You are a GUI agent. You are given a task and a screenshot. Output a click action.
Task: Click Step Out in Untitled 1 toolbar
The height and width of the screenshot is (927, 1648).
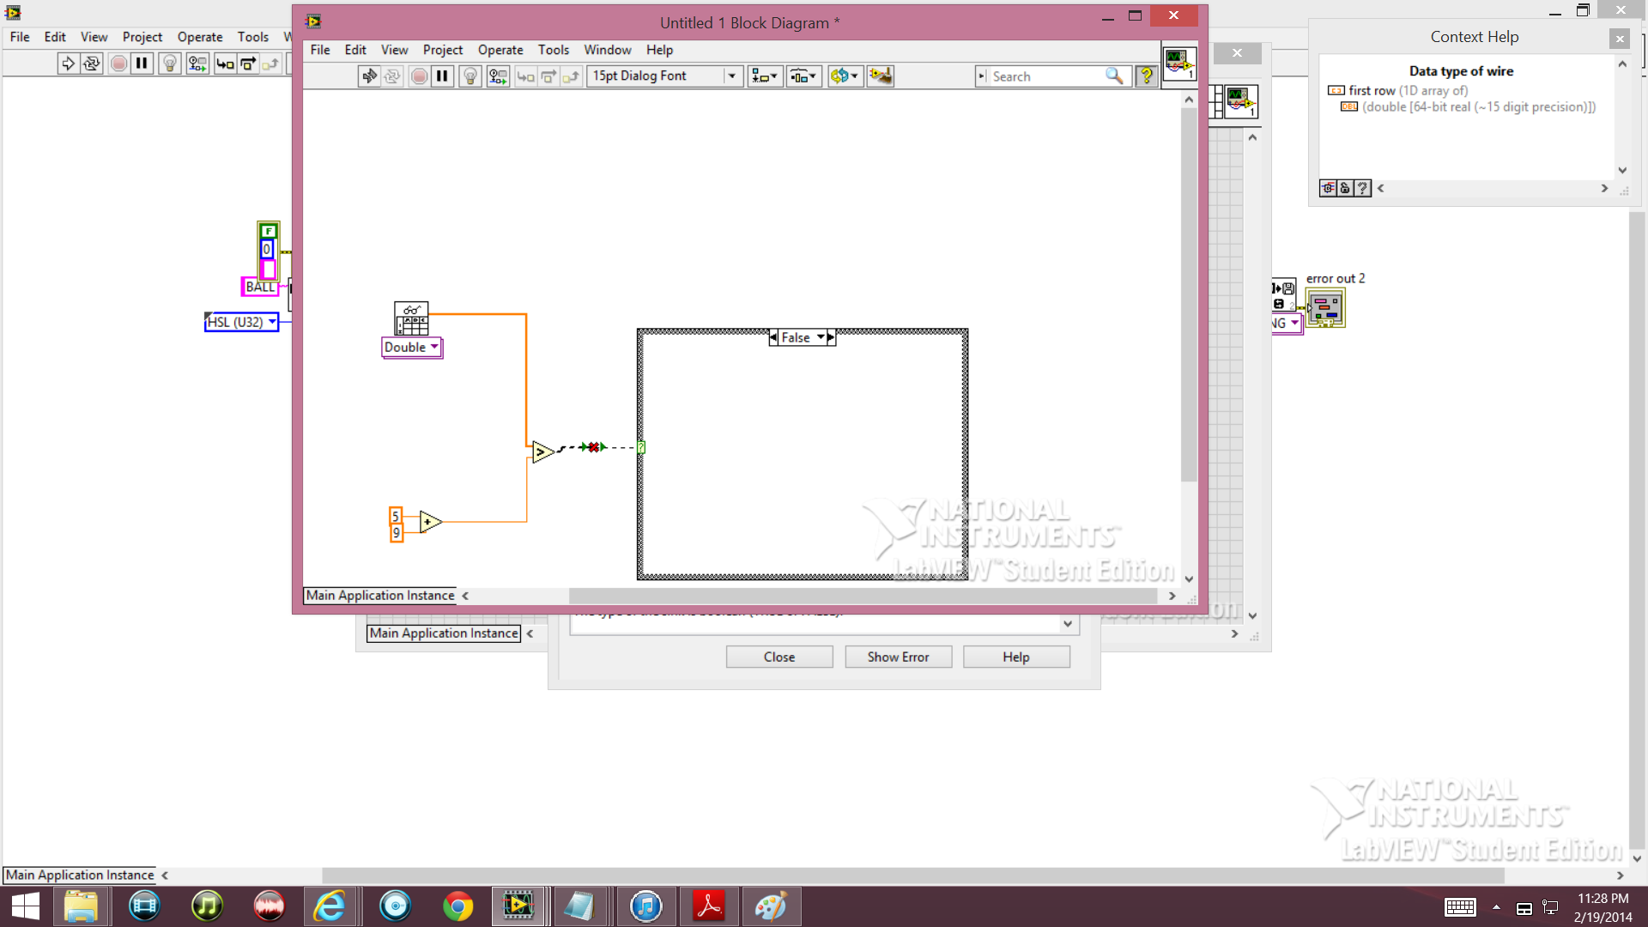coord(571,76)
